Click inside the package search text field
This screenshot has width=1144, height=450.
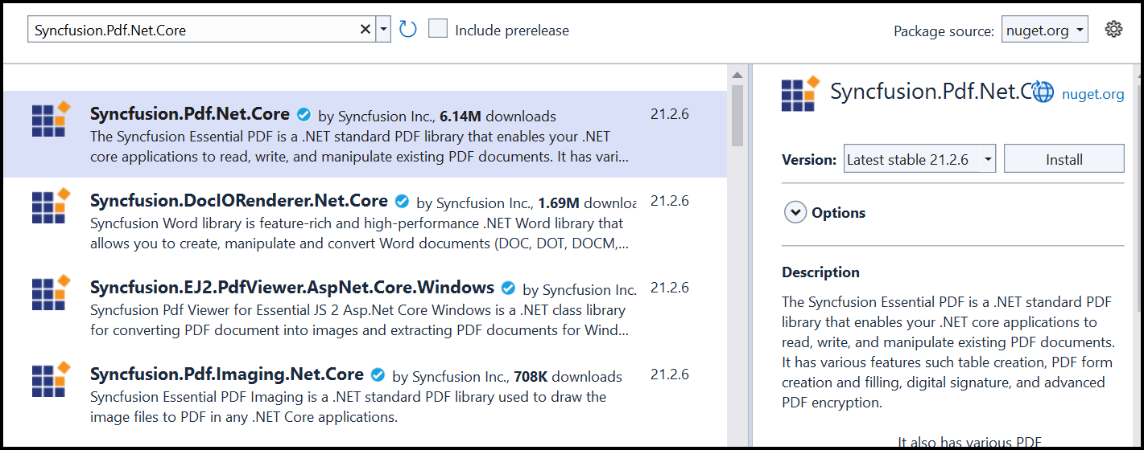[193, 31]
